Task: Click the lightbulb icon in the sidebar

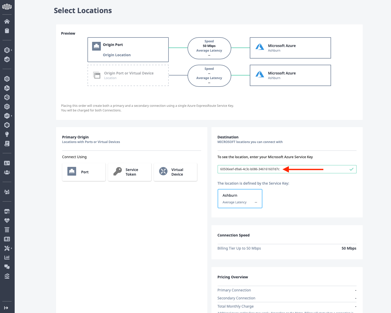Action: (7, 134)
